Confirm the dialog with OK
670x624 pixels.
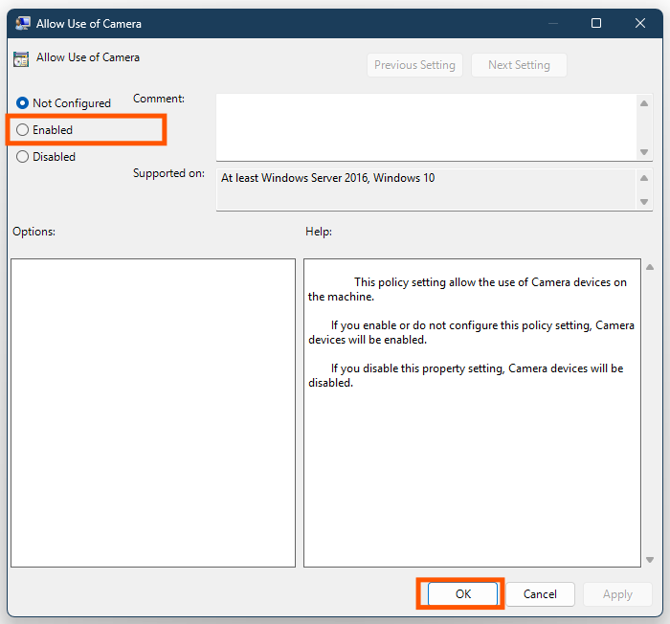click(463, 594)
